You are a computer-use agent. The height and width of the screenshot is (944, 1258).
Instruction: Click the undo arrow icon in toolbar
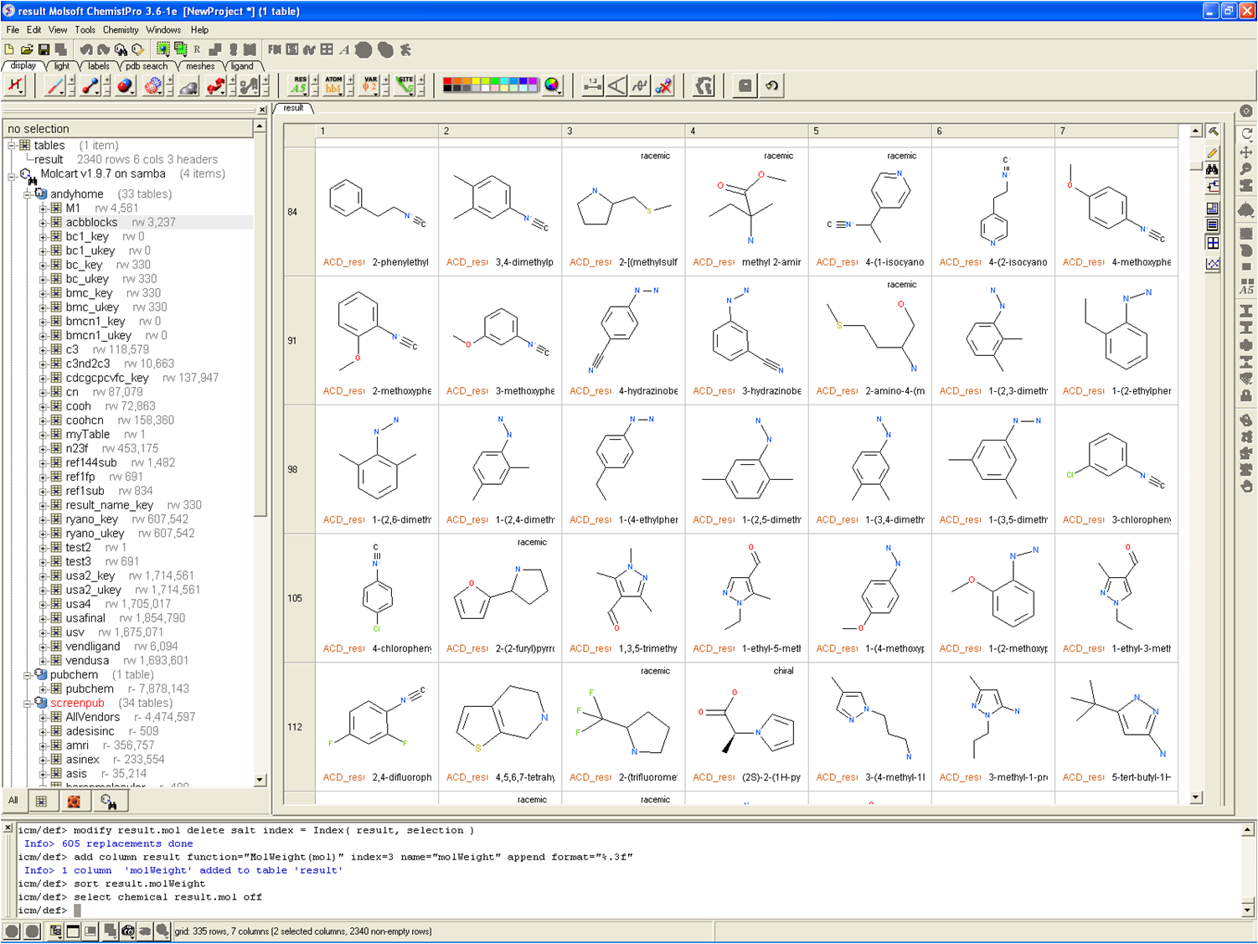771,85
